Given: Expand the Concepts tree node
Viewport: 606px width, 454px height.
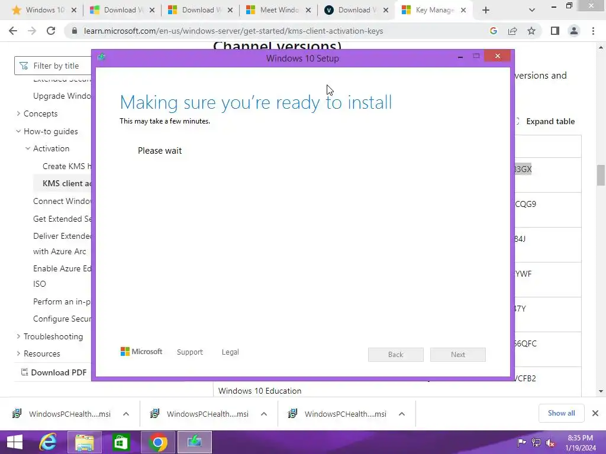Looking at the screenshot, I should [x=18, y=113].
